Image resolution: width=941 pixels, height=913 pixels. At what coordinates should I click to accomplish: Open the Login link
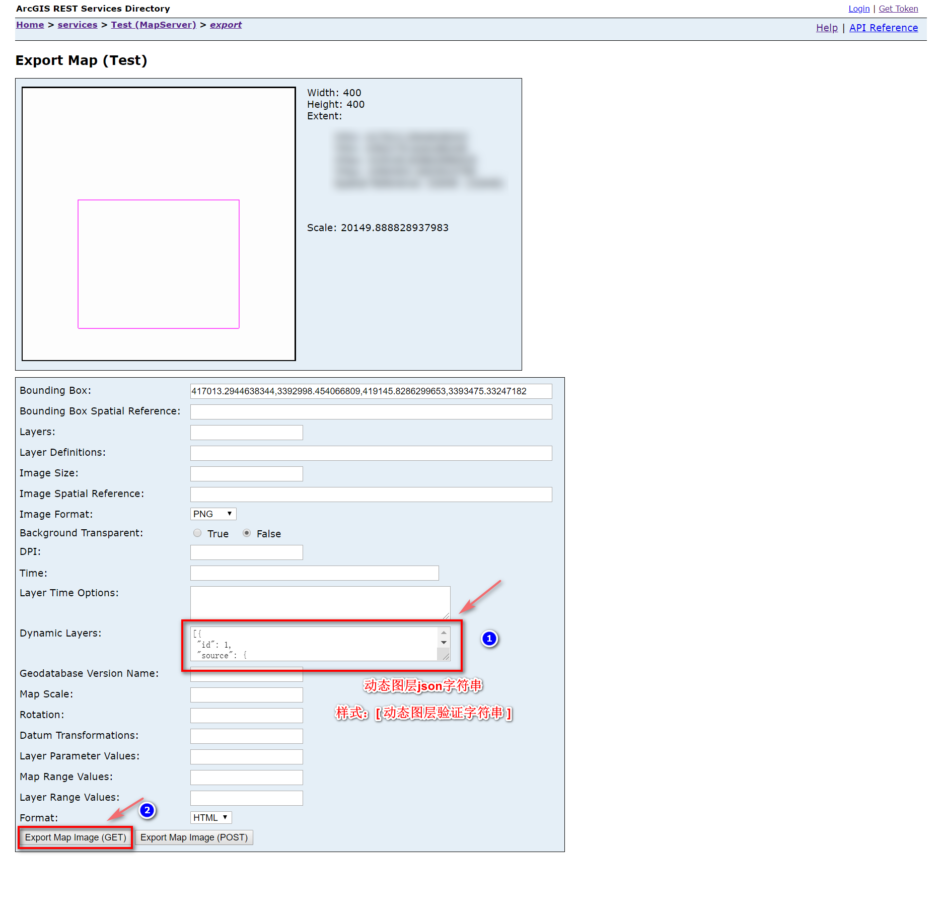[x=859, y=9]
